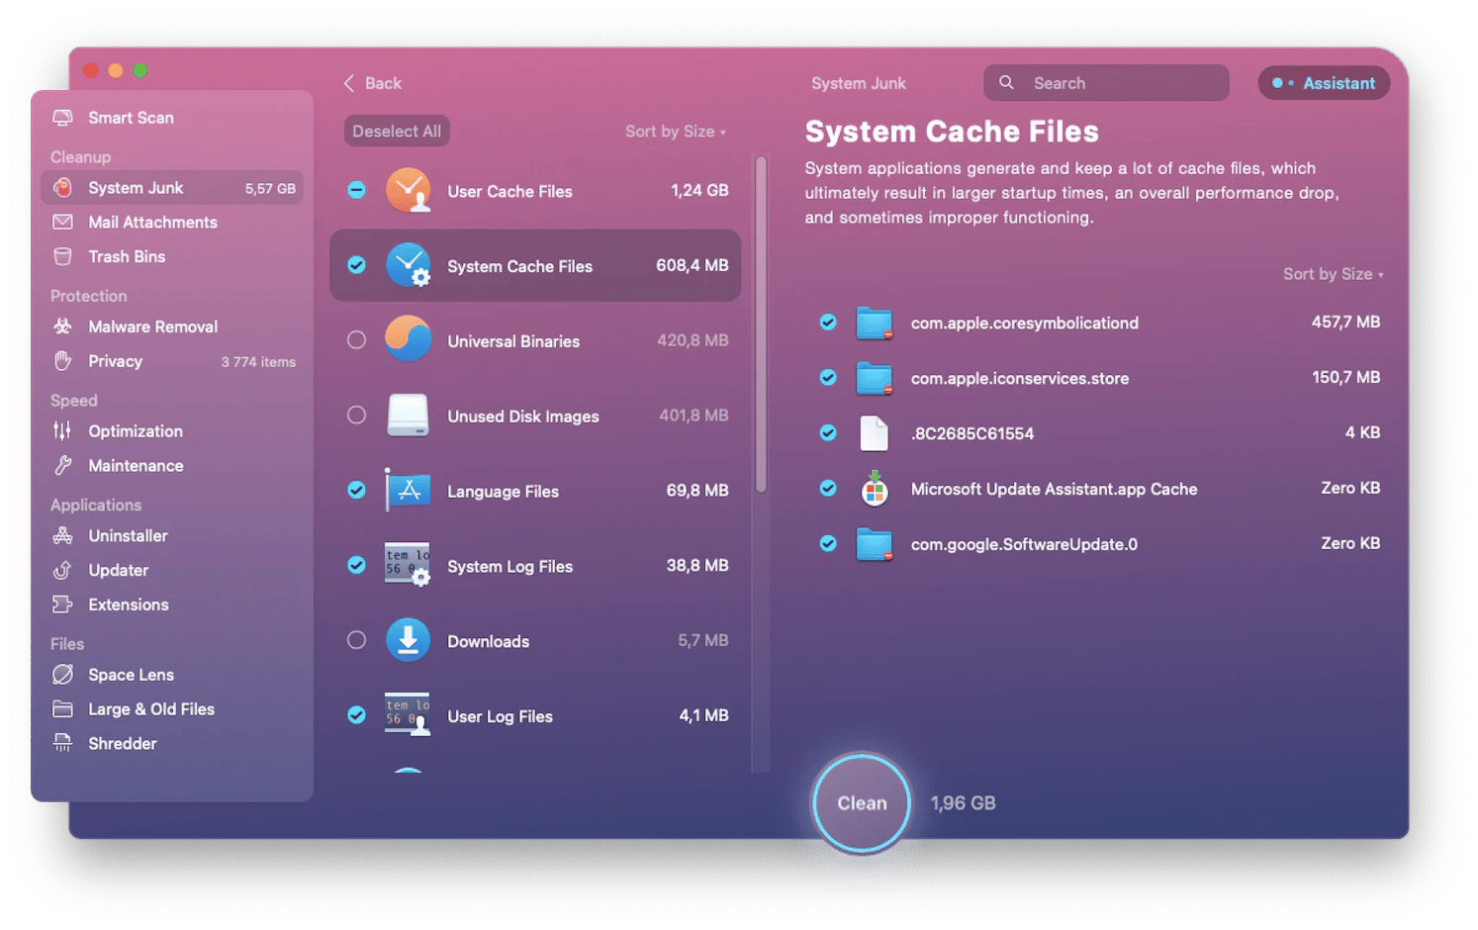
Task: Click the Privacy hand icon
Action: coord(62,361)
